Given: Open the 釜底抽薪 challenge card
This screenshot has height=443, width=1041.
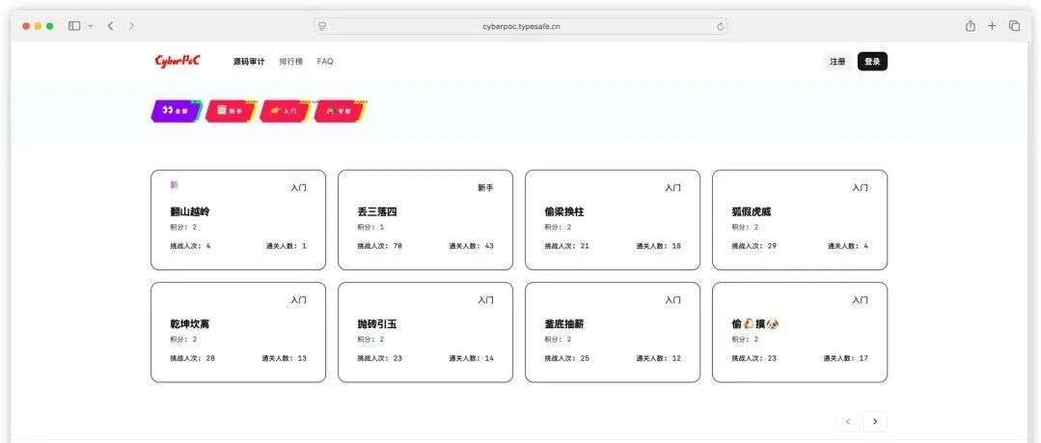Looking at the screenshot, I should point(613,333).
